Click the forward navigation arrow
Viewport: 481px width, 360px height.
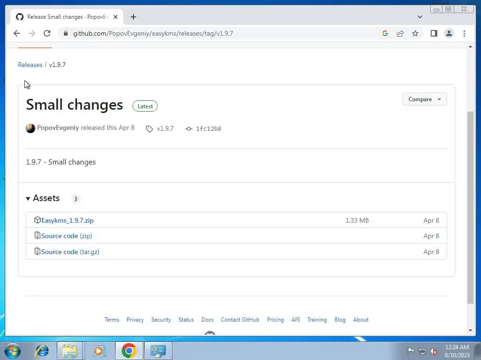click(x=32, y=33)
